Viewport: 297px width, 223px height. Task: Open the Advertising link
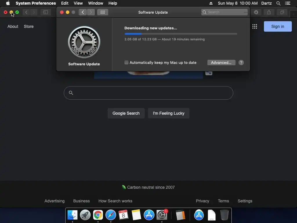click(54, 201)
